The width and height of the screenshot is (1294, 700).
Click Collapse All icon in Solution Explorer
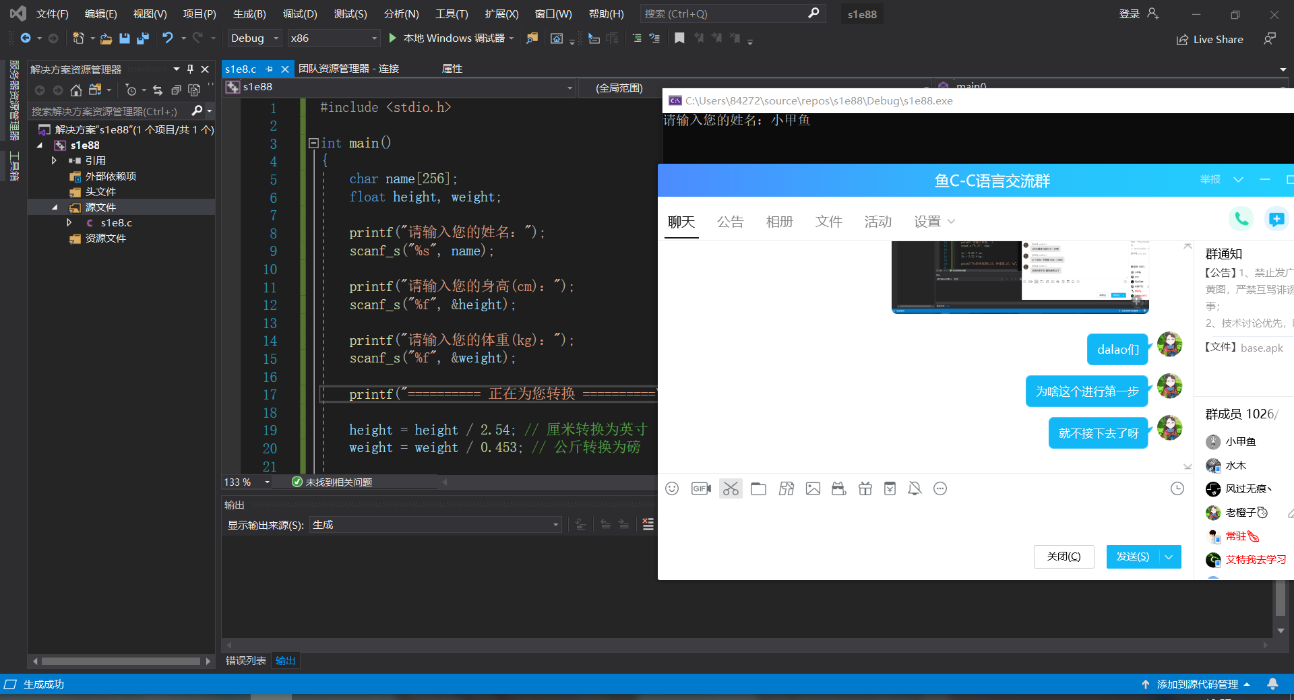pos(176,90)
